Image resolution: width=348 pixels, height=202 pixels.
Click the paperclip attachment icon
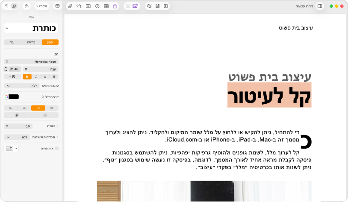coord(70,6)
